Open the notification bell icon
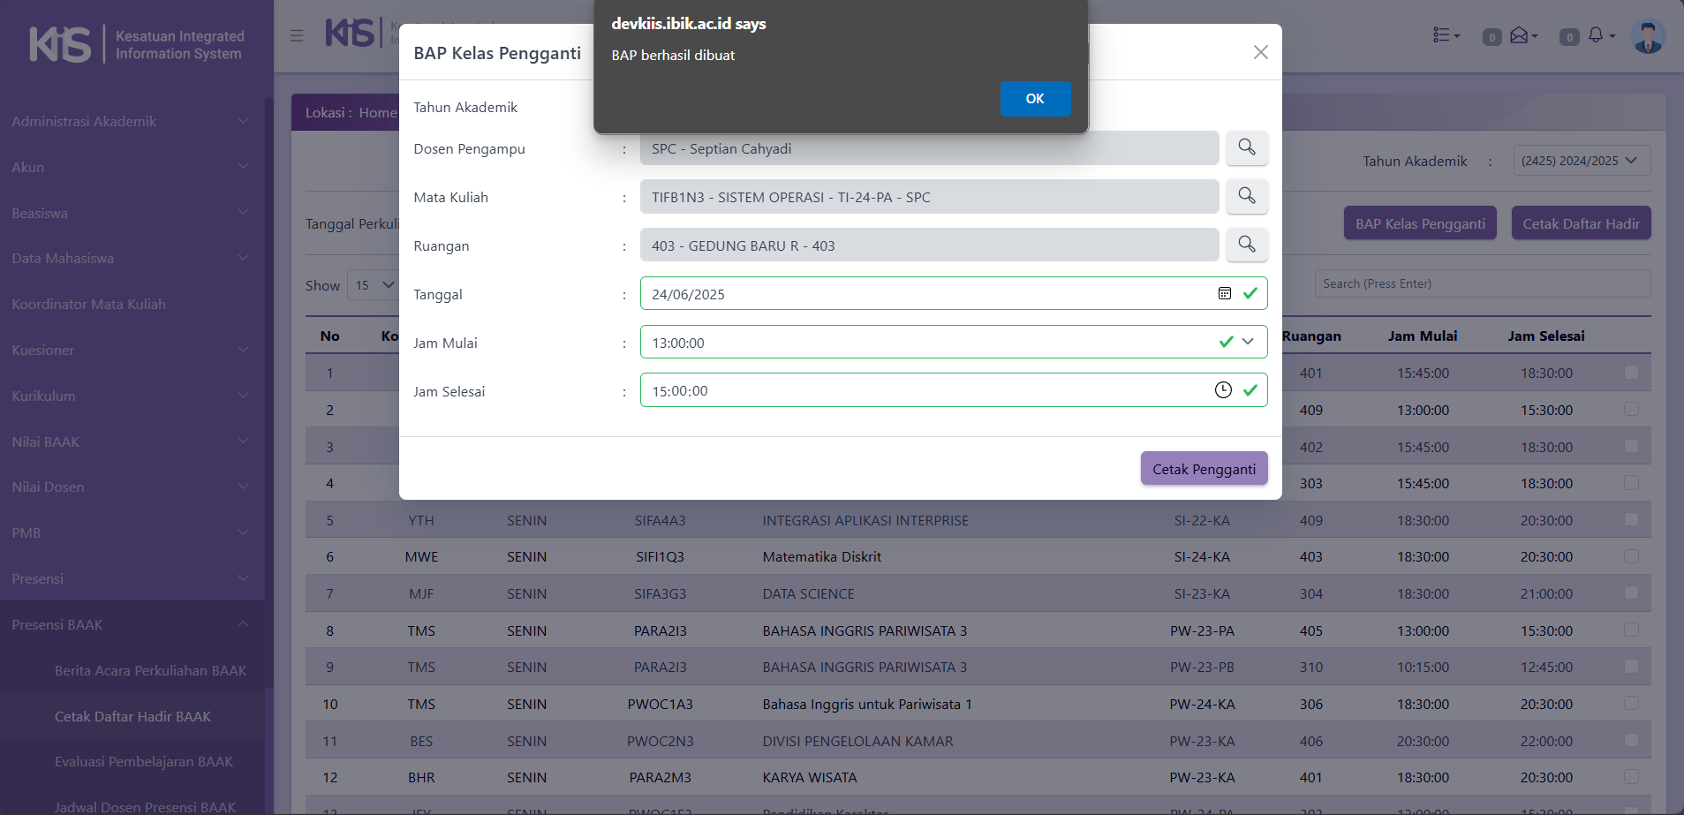Screen dimensions: 1684x815 coord(1595,35)
